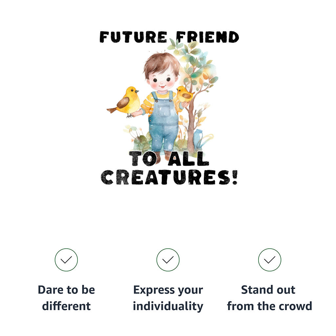Click the small yellow bird near the tree
Viewport: 336px width, 336px height.
(x=184, y=94)
